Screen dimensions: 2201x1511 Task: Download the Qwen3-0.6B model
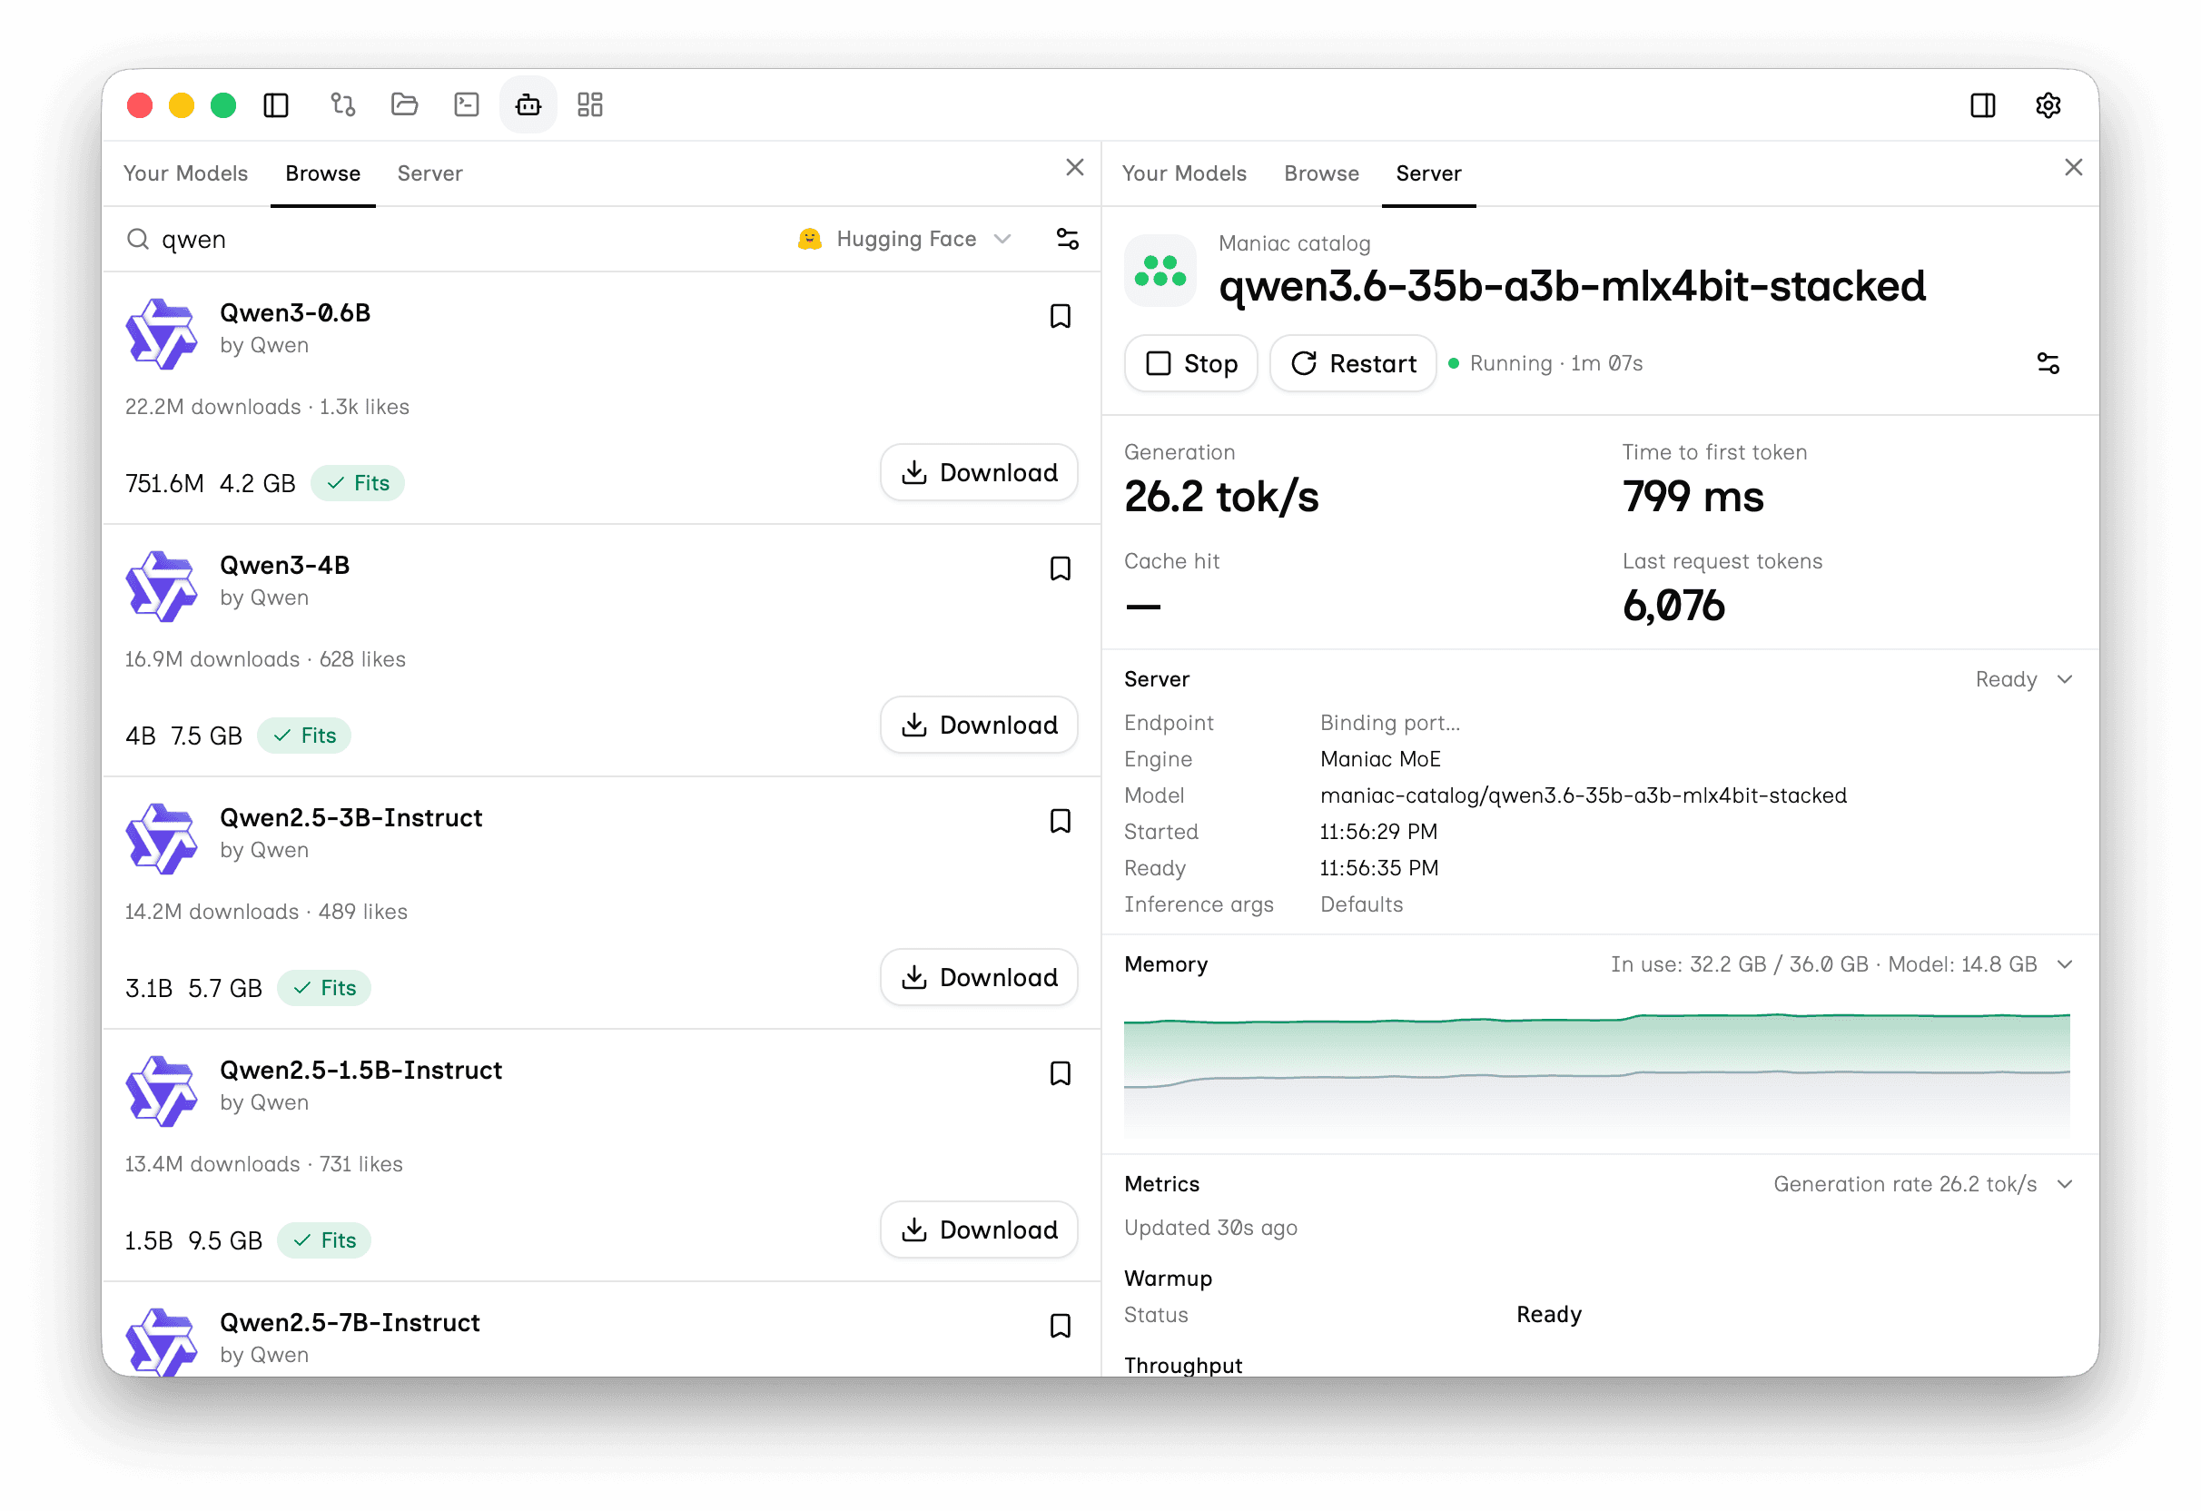coord(979,473)
